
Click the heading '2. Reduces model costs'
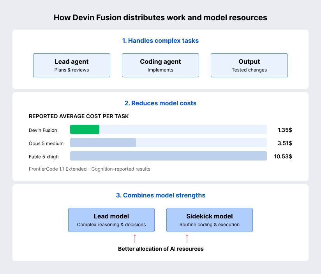pyautogui.click(x=160, y=103)
